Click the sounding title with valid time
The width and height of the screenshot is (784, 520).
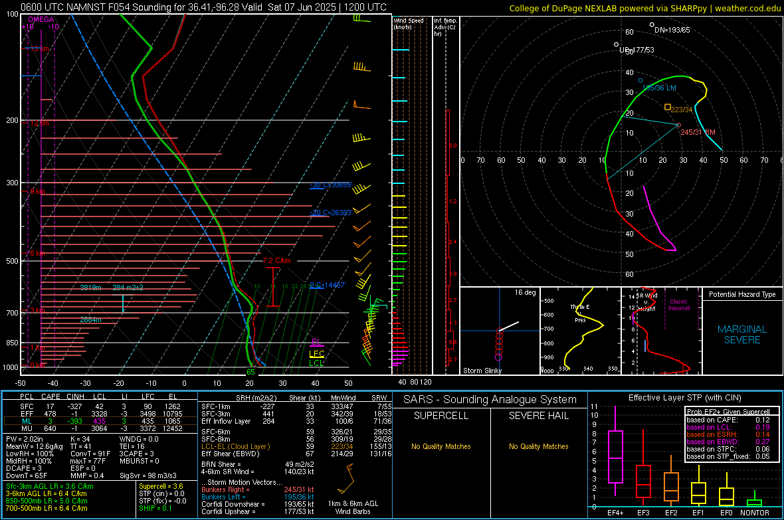[203, 7]
